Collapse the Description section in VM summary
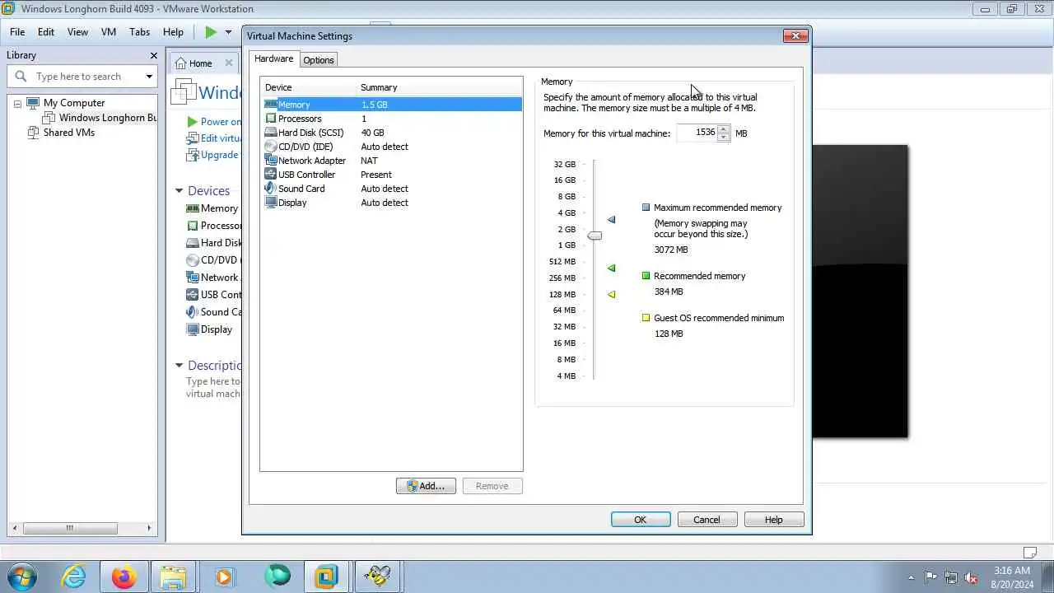 pyautogui.click(x=179, y=365)
